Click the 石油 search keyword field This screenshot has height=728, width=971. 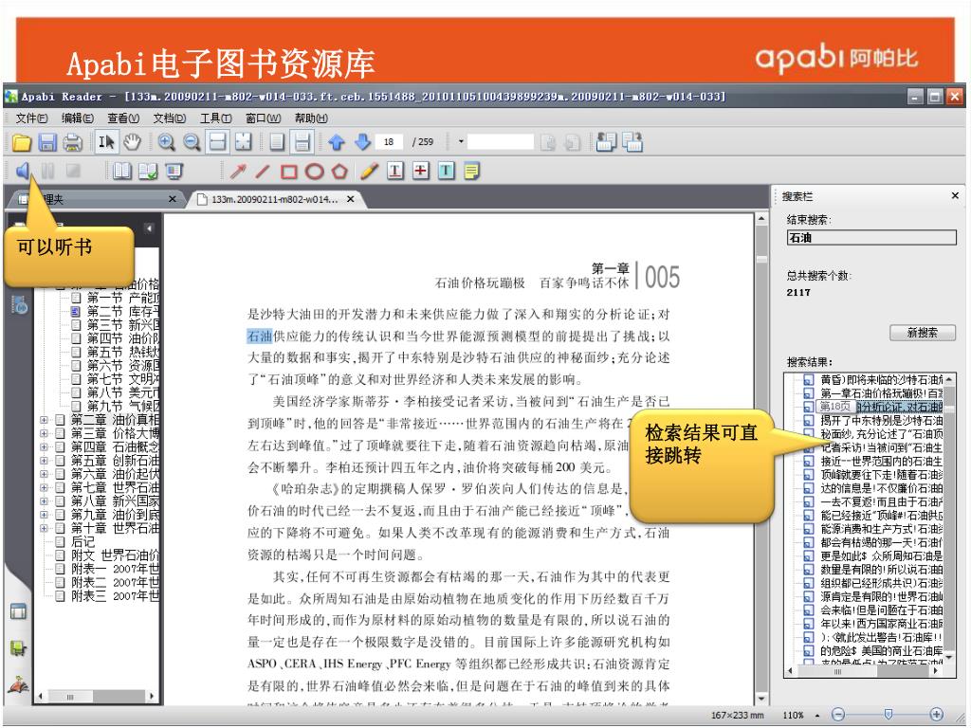[x=871, y=238]
